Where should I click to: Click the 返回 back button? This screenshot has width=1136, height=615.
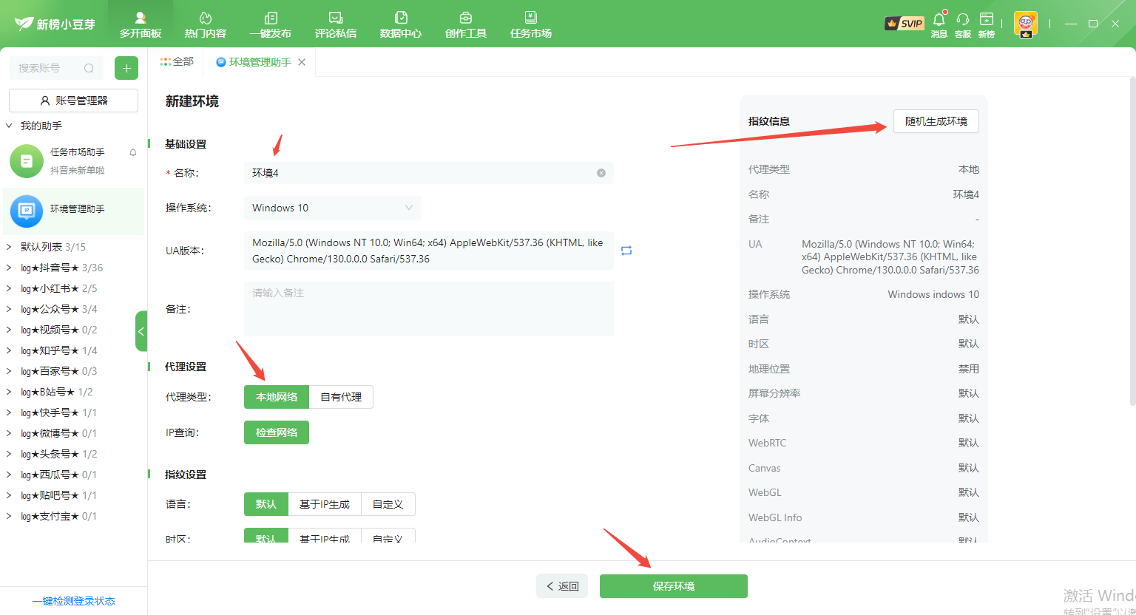562,586
